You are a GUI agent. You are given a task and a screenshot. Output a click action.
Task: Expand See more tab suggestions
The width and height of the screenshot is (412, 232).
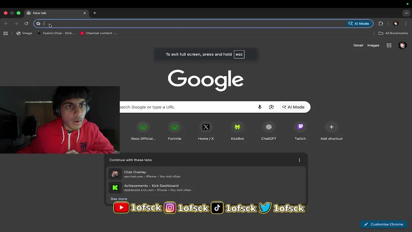pos(119,199)
